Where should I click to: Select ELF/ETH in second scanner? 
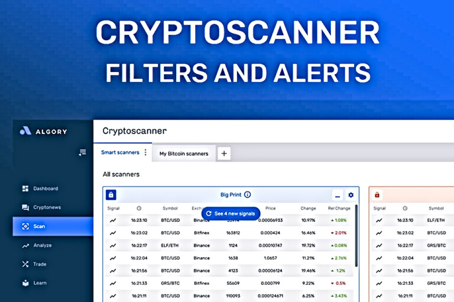point(436,220)
